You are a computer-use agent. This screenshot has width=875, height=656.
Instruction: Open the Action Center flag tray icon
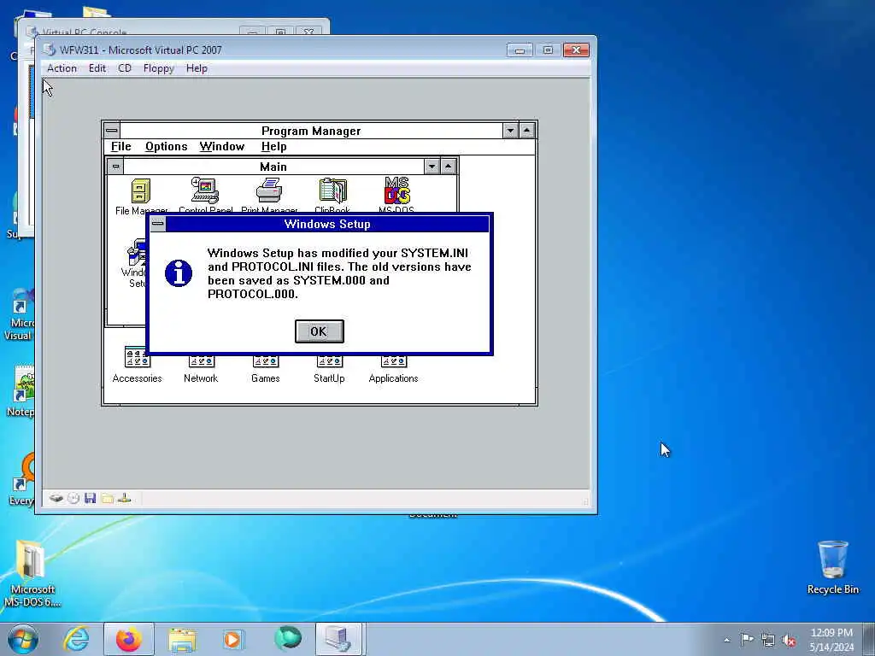coord(747,639)
